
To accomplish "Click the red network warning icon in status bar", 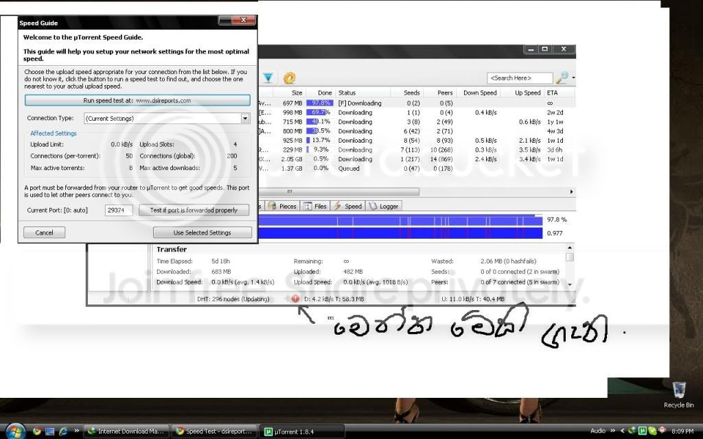I will pyautogui.click(x=295, y=299).
